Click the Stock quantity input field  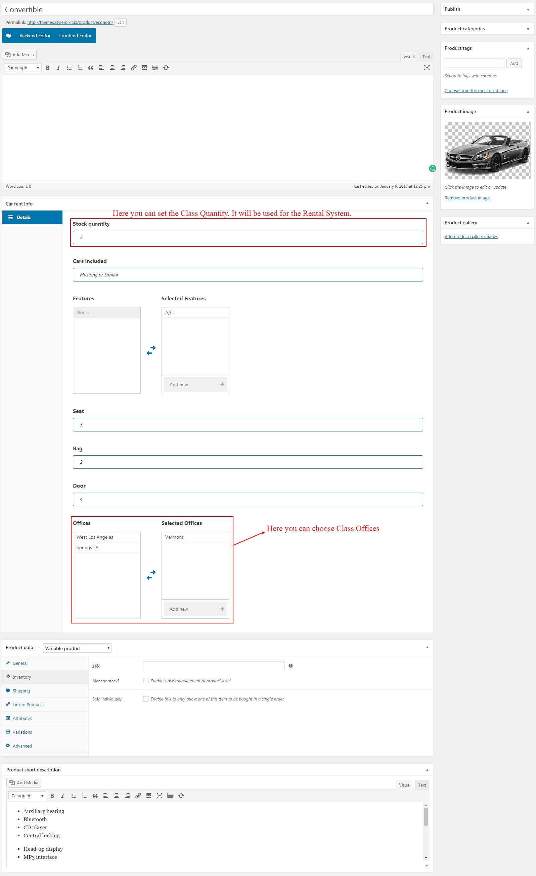pyautogui.click(x=248, y=237)
